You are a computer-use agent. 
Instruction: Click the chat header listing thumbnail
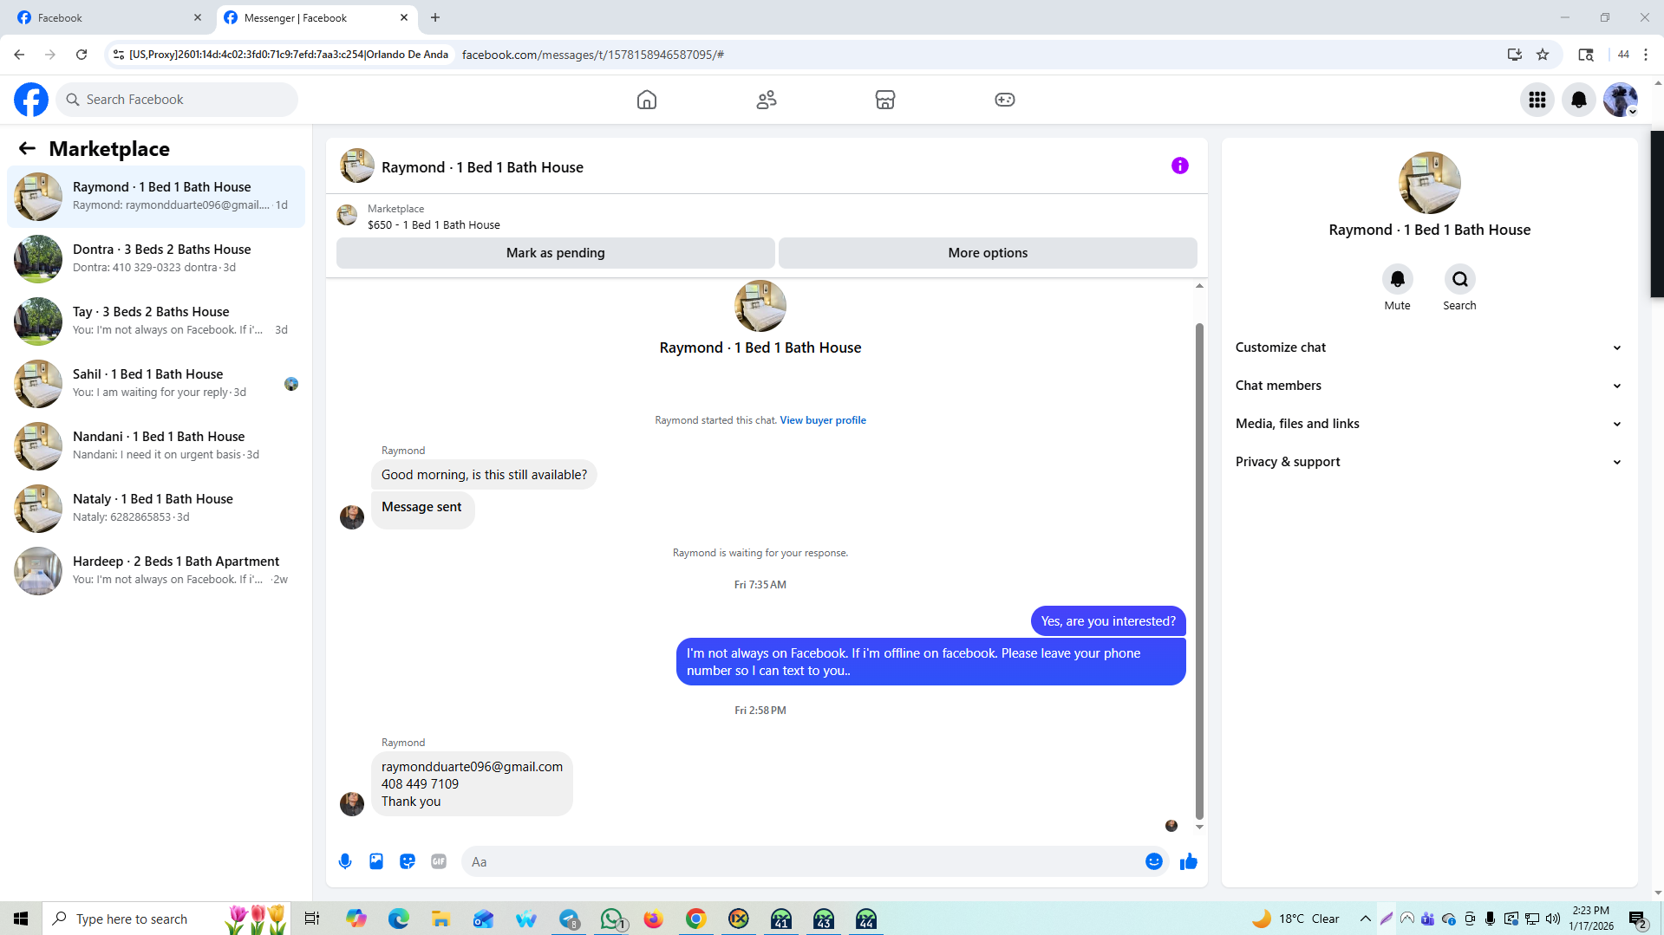pos(356,166)
